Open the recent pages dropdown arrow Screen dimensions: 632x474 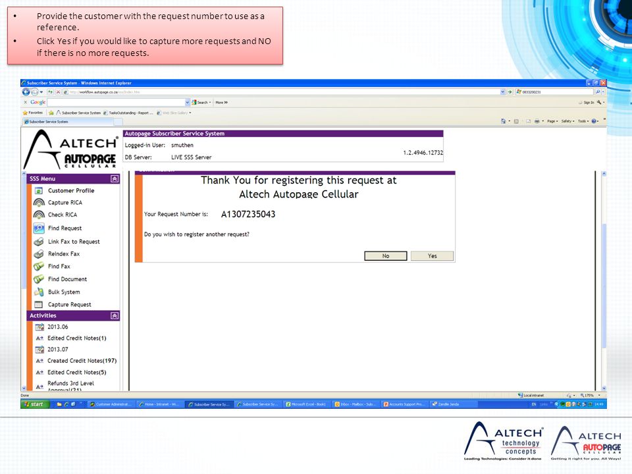(41, 92)
